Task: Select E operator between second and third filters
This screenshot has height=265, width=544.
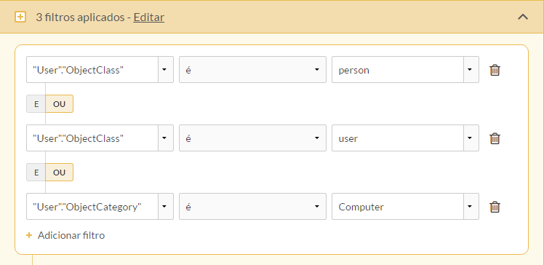Action: click(36, 173)
